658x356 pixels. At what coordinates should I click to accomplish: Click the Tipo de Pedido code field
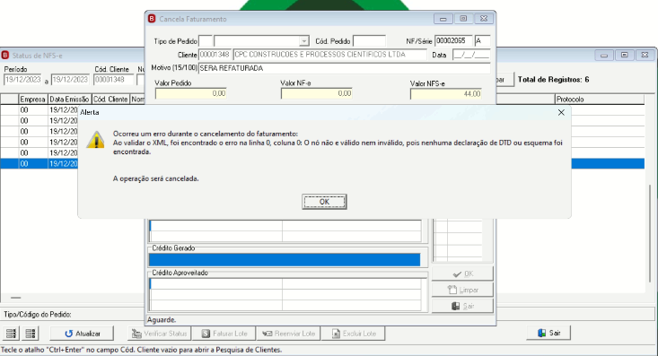point(206,41)
